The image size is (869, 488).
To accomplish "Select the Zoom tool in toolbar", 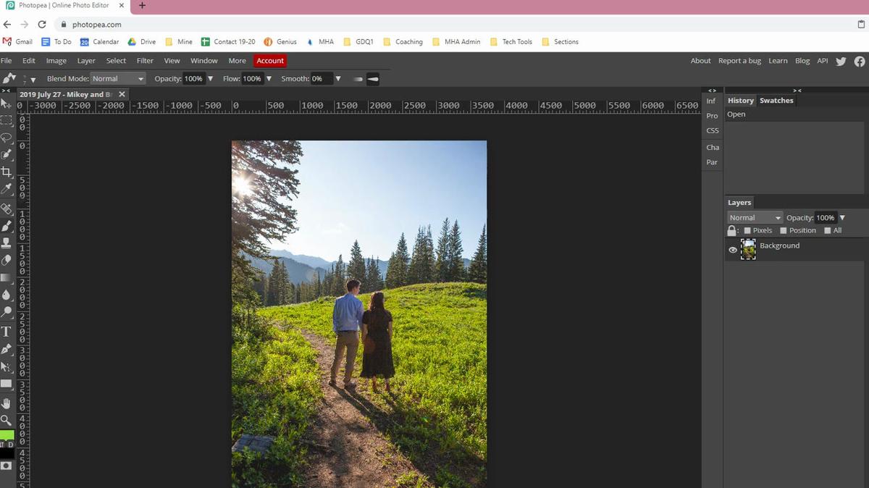I will (x=7, y=420).
